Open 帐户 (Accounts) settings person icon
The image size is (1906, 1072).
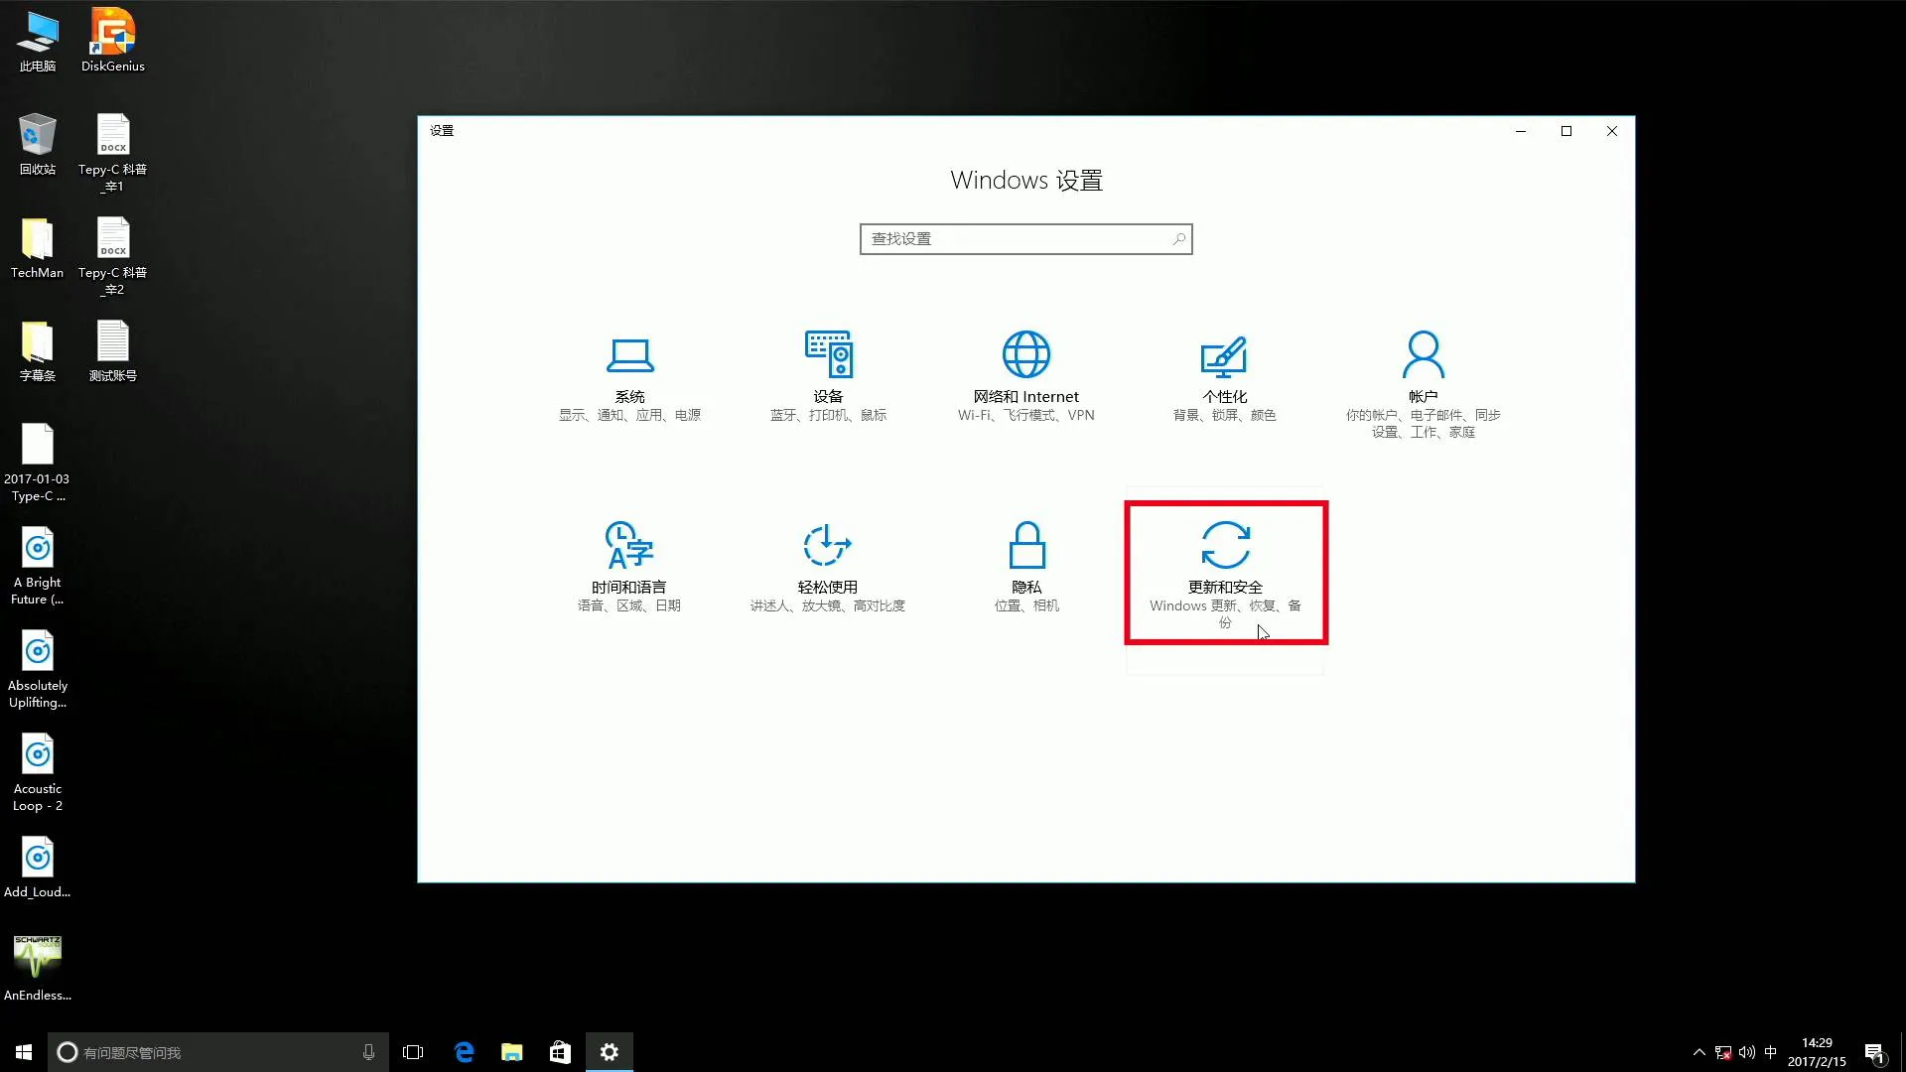point(1423,354)
